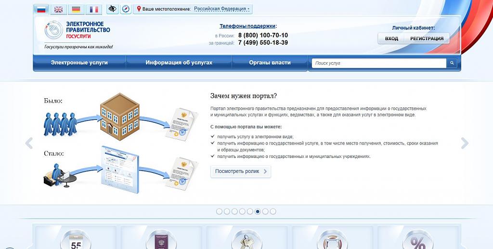Click the compass navigation icon
The width and height of the screenshot is (493, 249).
pyautogui.click(x=126, y=9)
